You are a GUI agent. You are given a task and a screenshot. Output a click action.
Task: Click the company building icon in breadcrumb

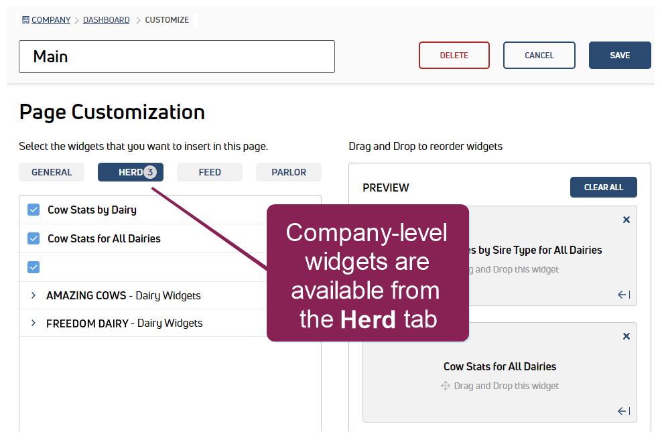coord(25,20)
